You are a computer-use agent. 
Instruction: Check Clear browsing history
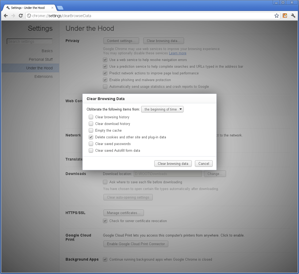[91, 117]
